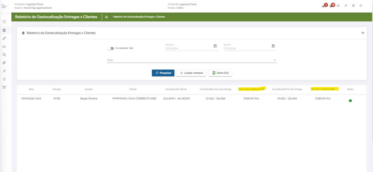Screen dimensions: 373x172
Task: Open the clipboard reports sidebar icon
Action: pos(4,30)
